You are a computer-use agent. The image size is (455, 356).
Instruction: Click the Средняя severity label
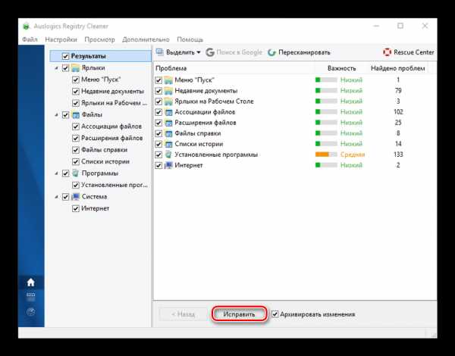(x=353, y=155)
